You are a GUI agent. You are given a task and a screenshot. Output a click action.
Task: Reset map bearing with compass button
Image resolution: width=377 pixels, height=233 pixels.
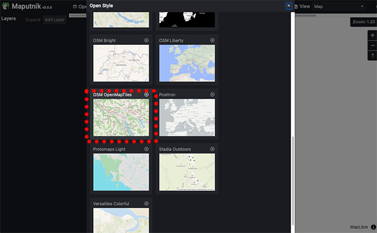click(372, 55)
